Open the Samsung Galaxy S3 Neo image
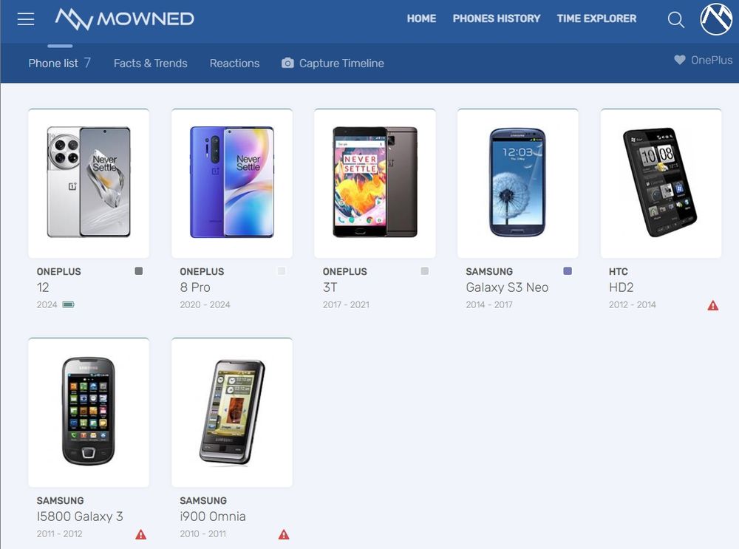This screenshot has width=739, height=549. click(518, 183)
